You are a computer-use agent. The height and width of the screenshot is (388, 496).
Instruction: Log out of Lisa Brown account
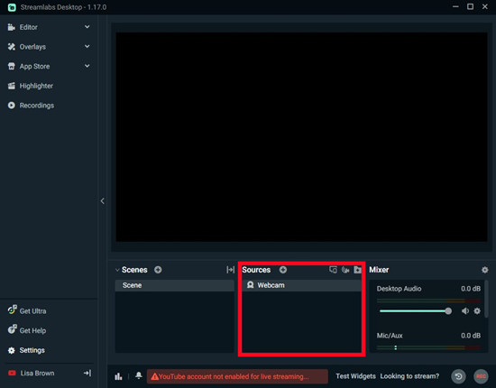point(87,374)
